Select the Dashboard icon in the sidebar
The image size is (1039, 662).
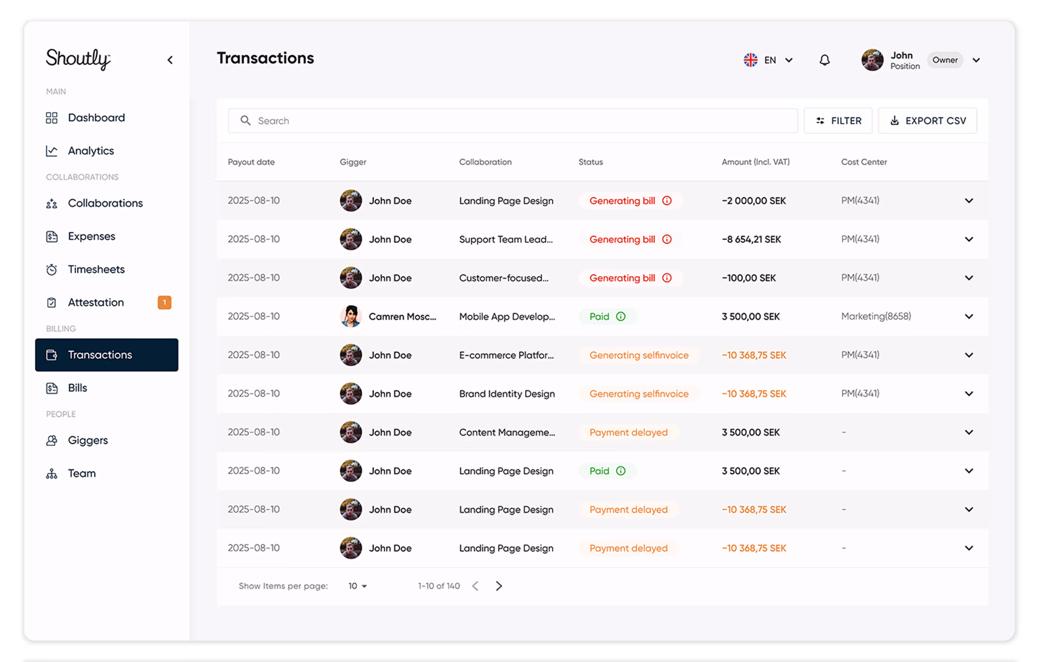[x=51, y=117]
